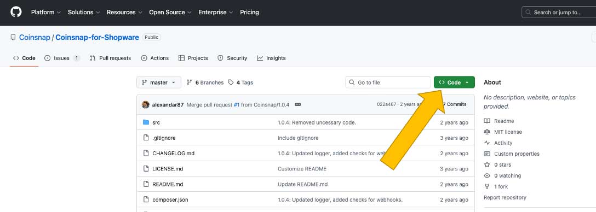This screenshot has width=596, height=212.
Task: Open the alexandar87 author link
Action: 168,105
